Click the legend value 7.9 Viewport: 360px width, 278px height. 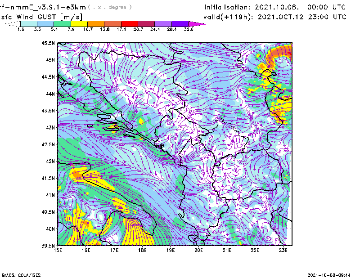pyautogui.click(x=71, y=29)
